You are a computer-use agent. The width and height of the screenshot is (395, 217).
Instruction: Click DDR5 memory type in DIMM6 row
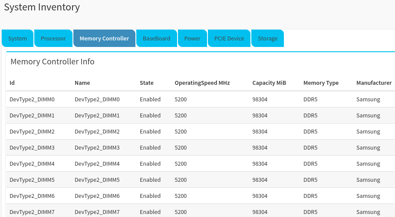coord(310,196)
